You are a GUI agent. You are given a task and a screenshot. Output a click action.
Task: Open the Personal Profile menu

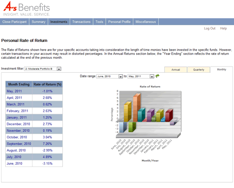119,22
